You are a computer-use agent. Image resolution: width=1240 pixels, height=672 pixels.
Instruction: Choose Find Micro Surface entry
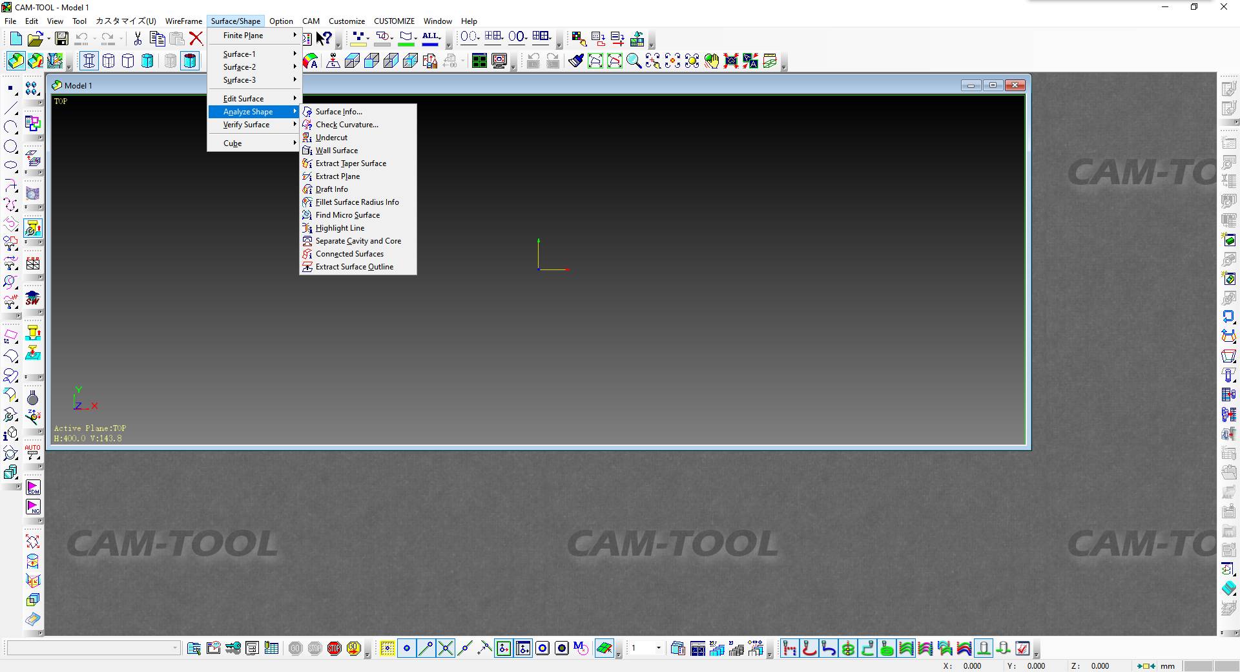coord(358,215)
